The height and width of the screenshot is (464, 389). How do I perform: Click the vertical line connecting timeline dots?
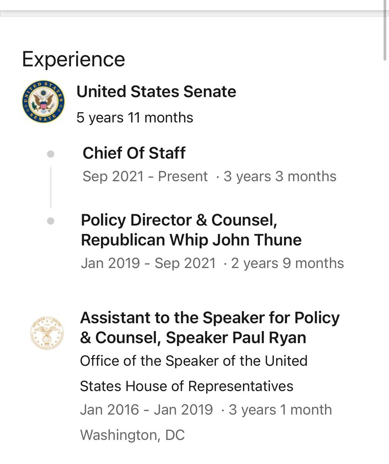coord(50,188)
